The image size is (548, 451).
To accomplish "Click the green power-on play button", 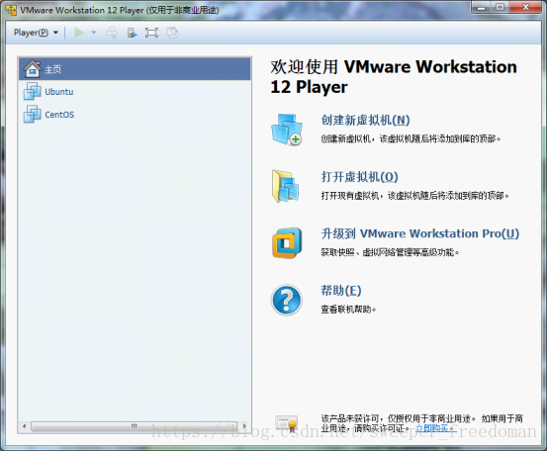I will (78, 33).
